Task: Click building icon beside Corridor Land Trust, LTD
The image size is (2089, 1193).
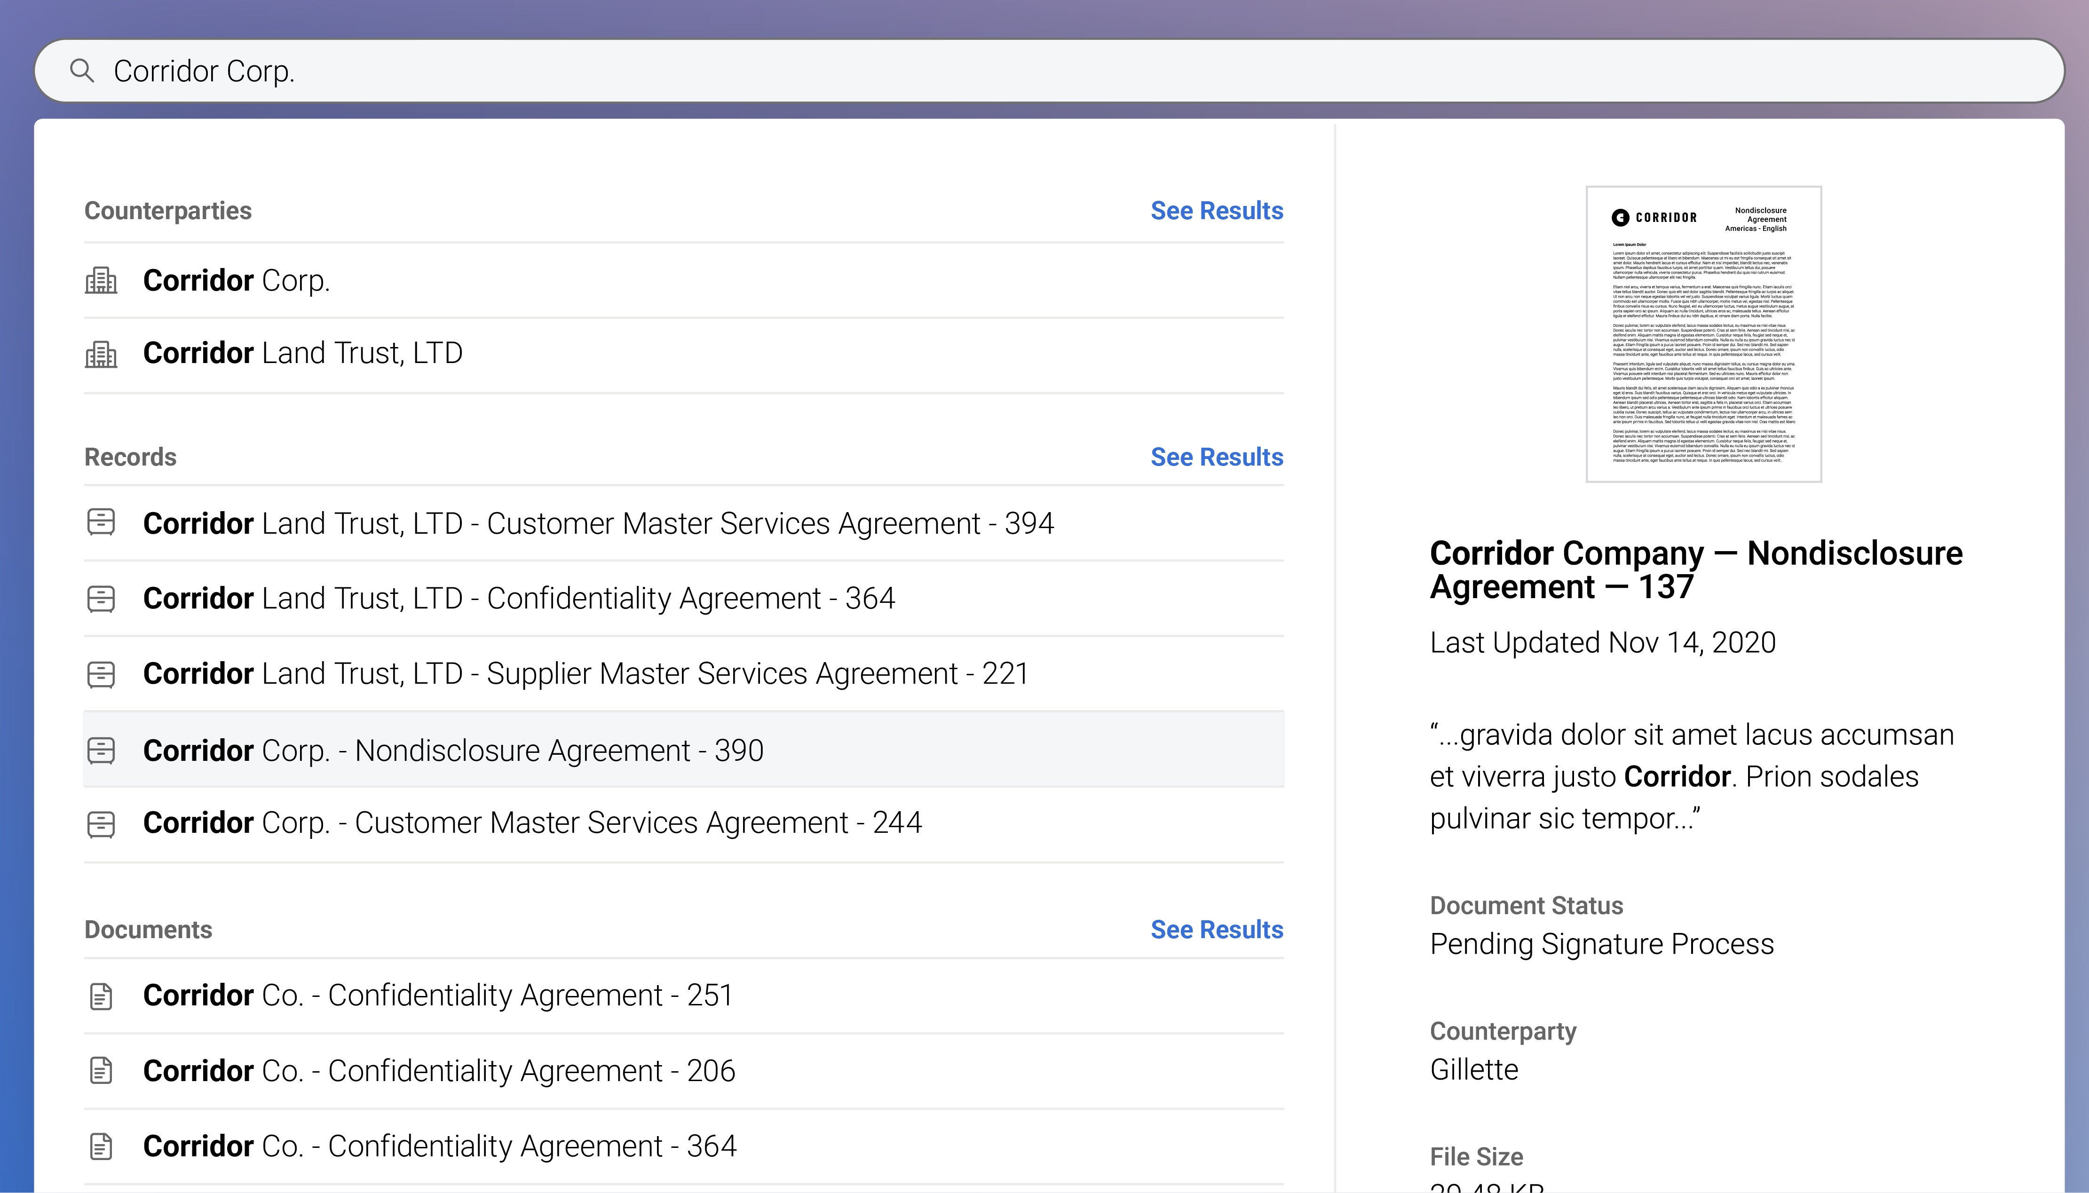Action: [101, 354]
